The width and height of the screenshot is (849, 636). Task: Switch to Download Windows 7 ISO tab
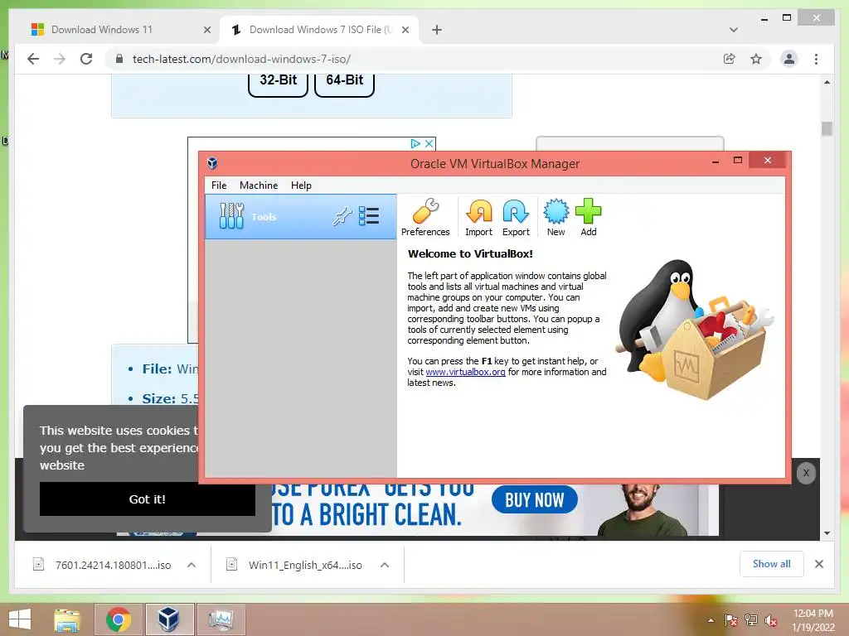321,30
